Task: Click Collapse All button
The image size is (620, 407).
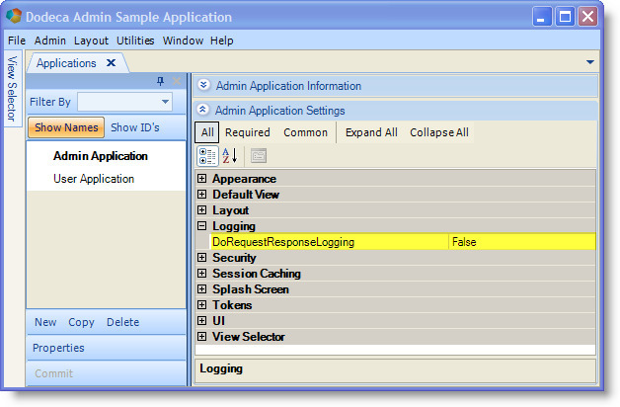Action: [x=439, y=132]
